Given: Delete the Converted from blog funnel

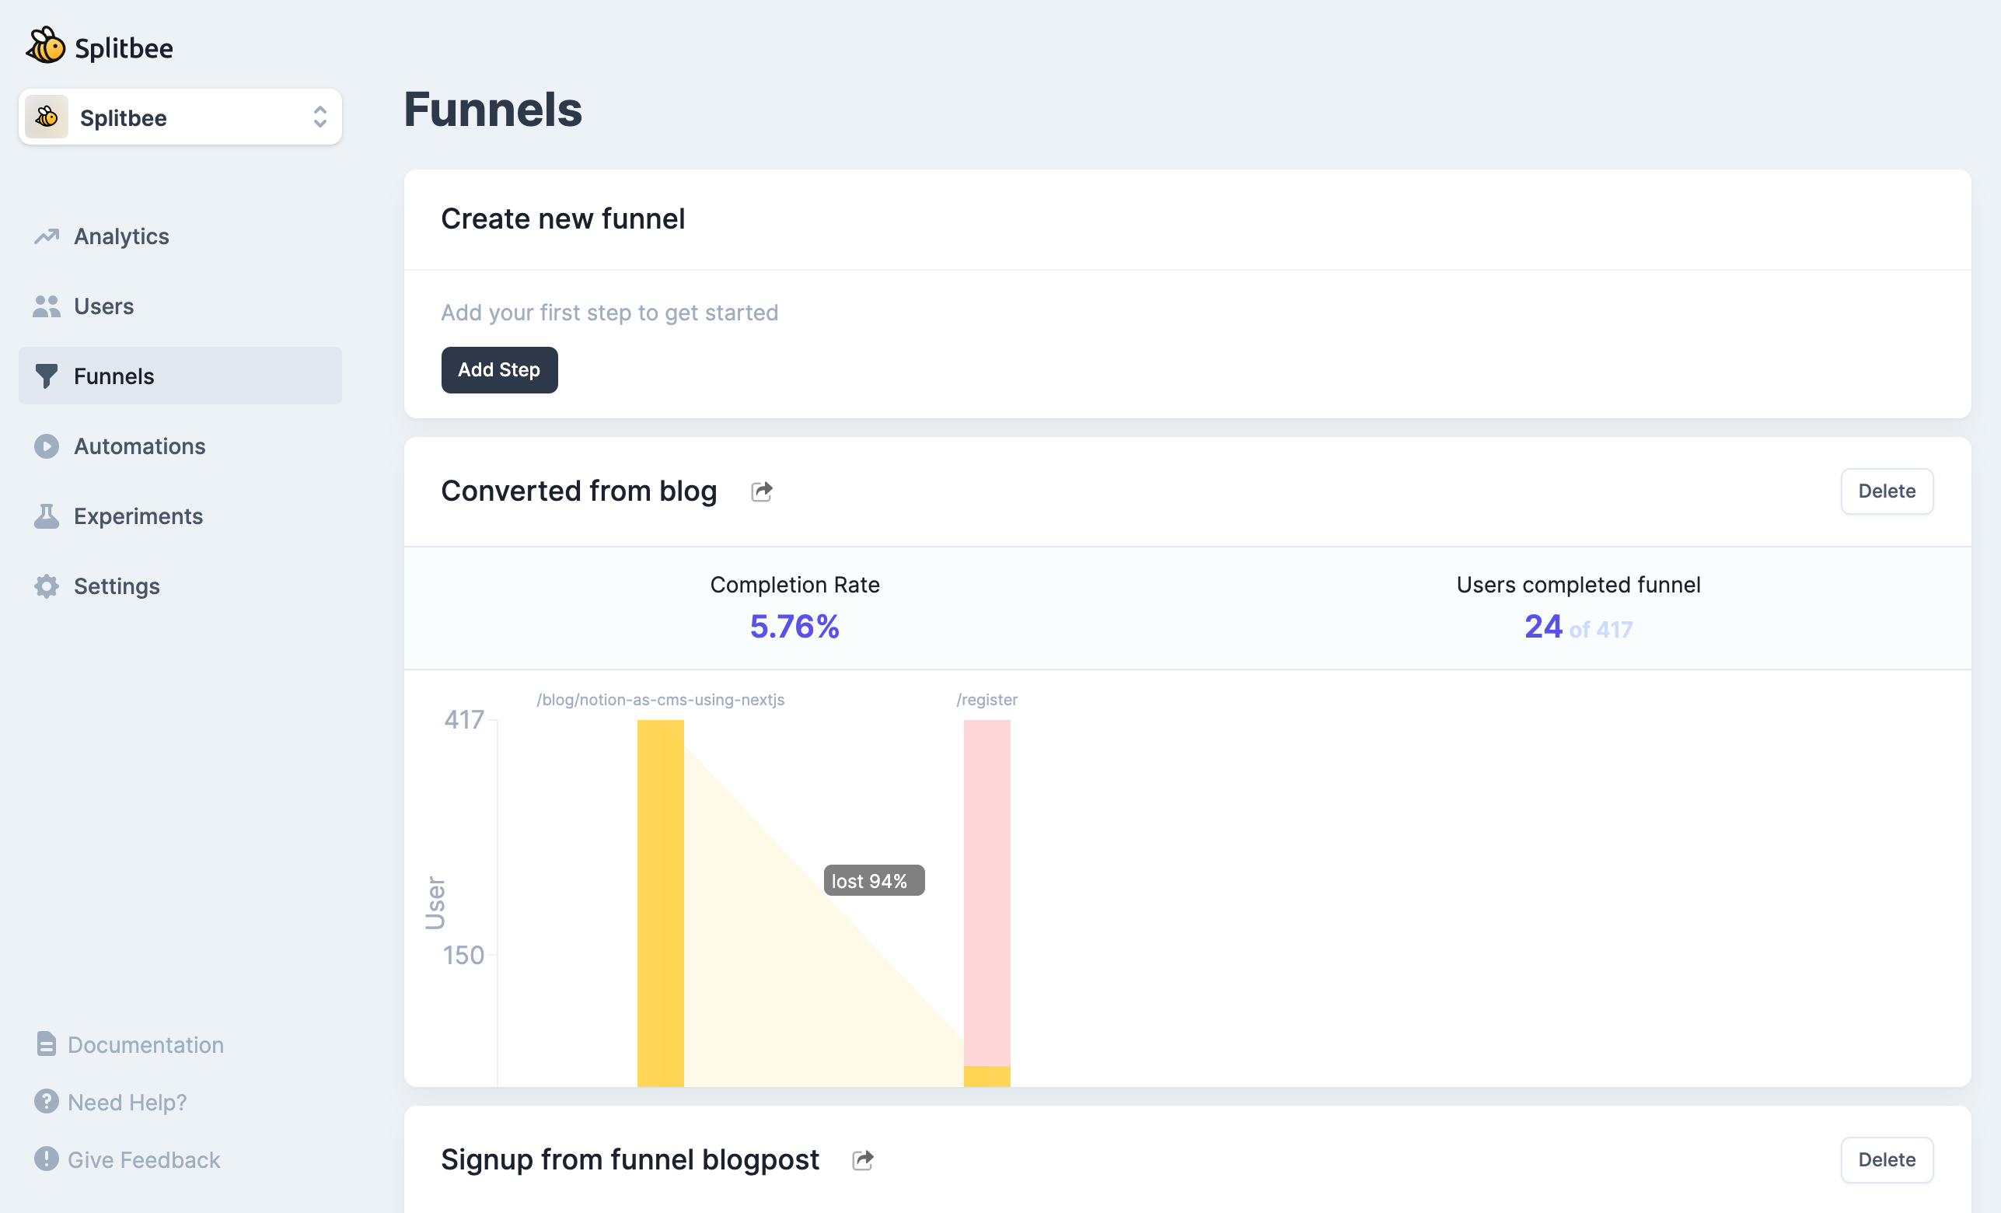Looking at the screenshot, I should 1886,491.
